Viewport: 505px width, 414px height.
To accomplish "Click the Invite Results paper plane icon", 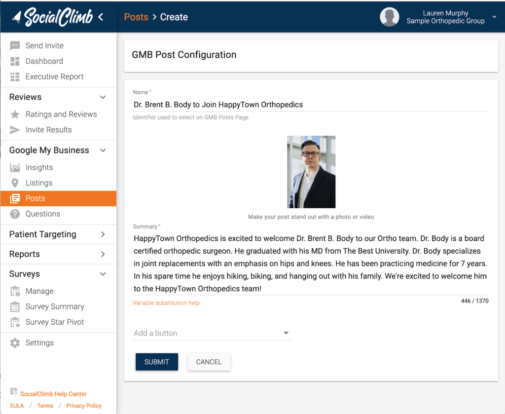I will pos(15,130).
